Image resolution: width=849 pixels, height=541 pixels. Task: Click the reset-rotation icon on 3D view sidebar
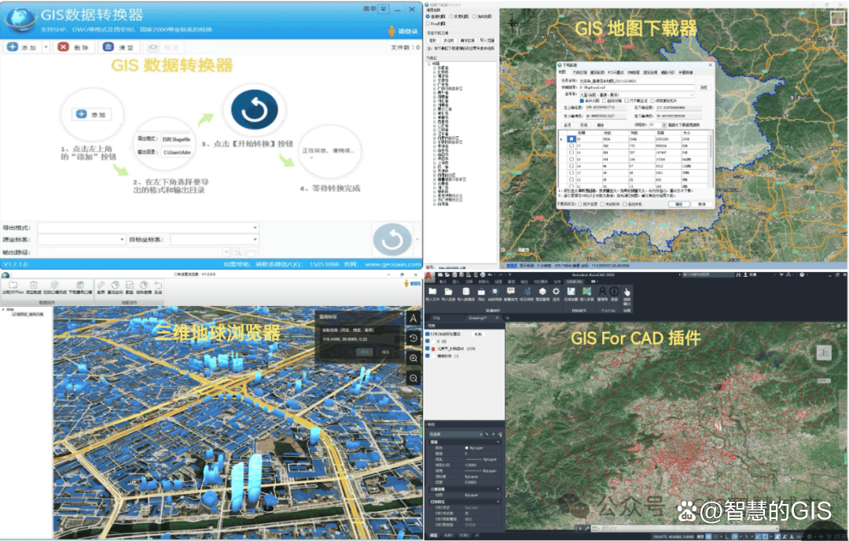click(x=413, y=338)
